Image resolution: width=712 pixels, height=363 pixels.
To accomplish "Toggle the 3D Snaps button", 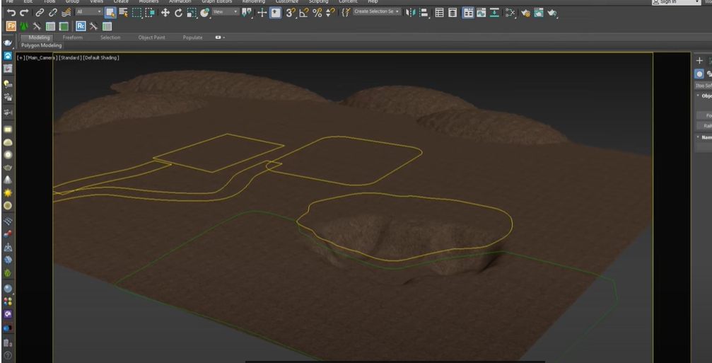I will (x=291, y=13).
